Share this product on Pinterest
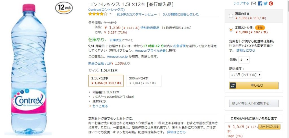 point(271,3)
